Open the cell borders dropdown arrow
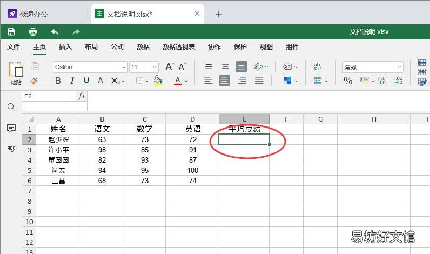Screen dimensions: 430x254 pyautogui.click(x=147, y=81)
